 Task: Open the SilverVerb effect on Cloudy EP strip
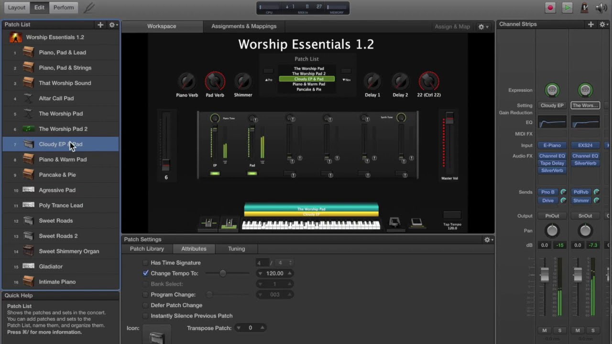click(552, 171)
